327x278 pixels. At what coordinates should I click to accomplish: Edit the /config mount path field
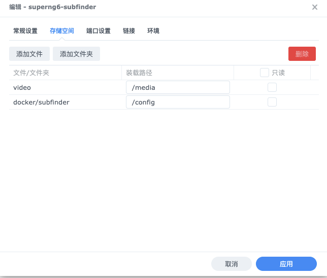pos(178,102)
